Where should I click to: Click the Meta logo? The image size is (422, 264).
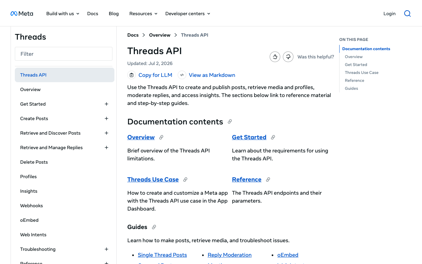22,14
